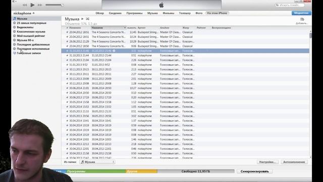Click the volume slider knob
Image resolution: width=323 pixels, height=182 pixels.
click(62, 5)
